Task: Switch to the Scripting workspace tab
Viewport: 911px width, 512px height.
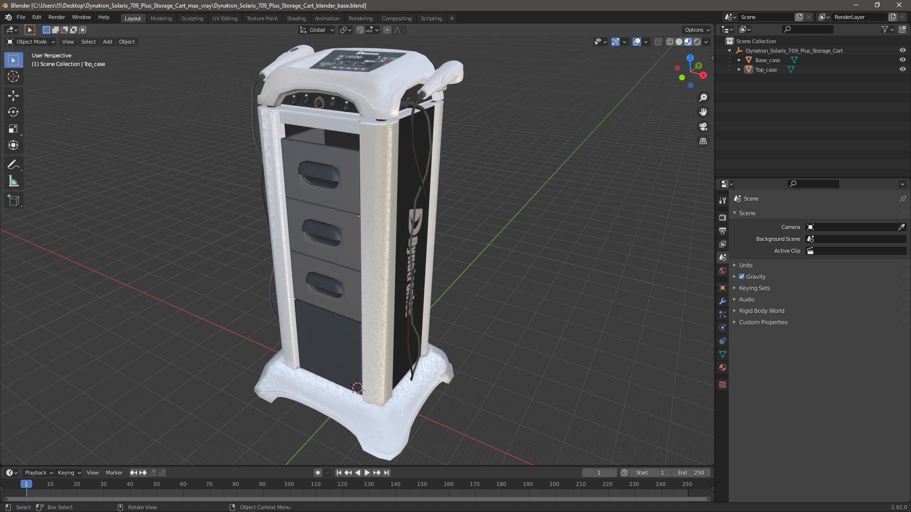Action: point(431,18)
